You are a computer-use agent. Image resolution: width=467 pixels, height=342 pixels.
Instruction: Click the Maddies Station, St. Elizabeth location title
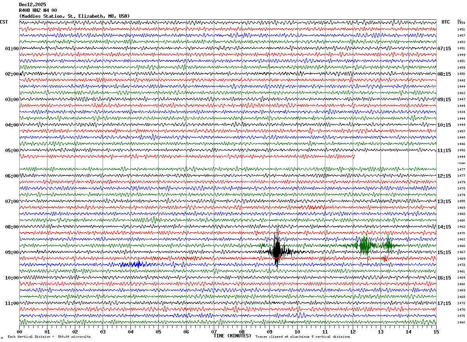[74, 16]
